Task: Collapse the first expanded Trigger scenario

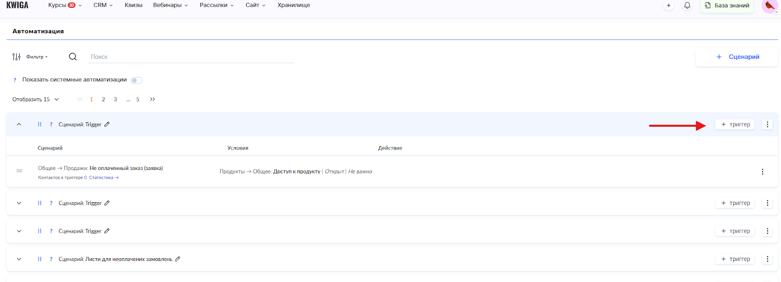Action: [x=19, y=125]
